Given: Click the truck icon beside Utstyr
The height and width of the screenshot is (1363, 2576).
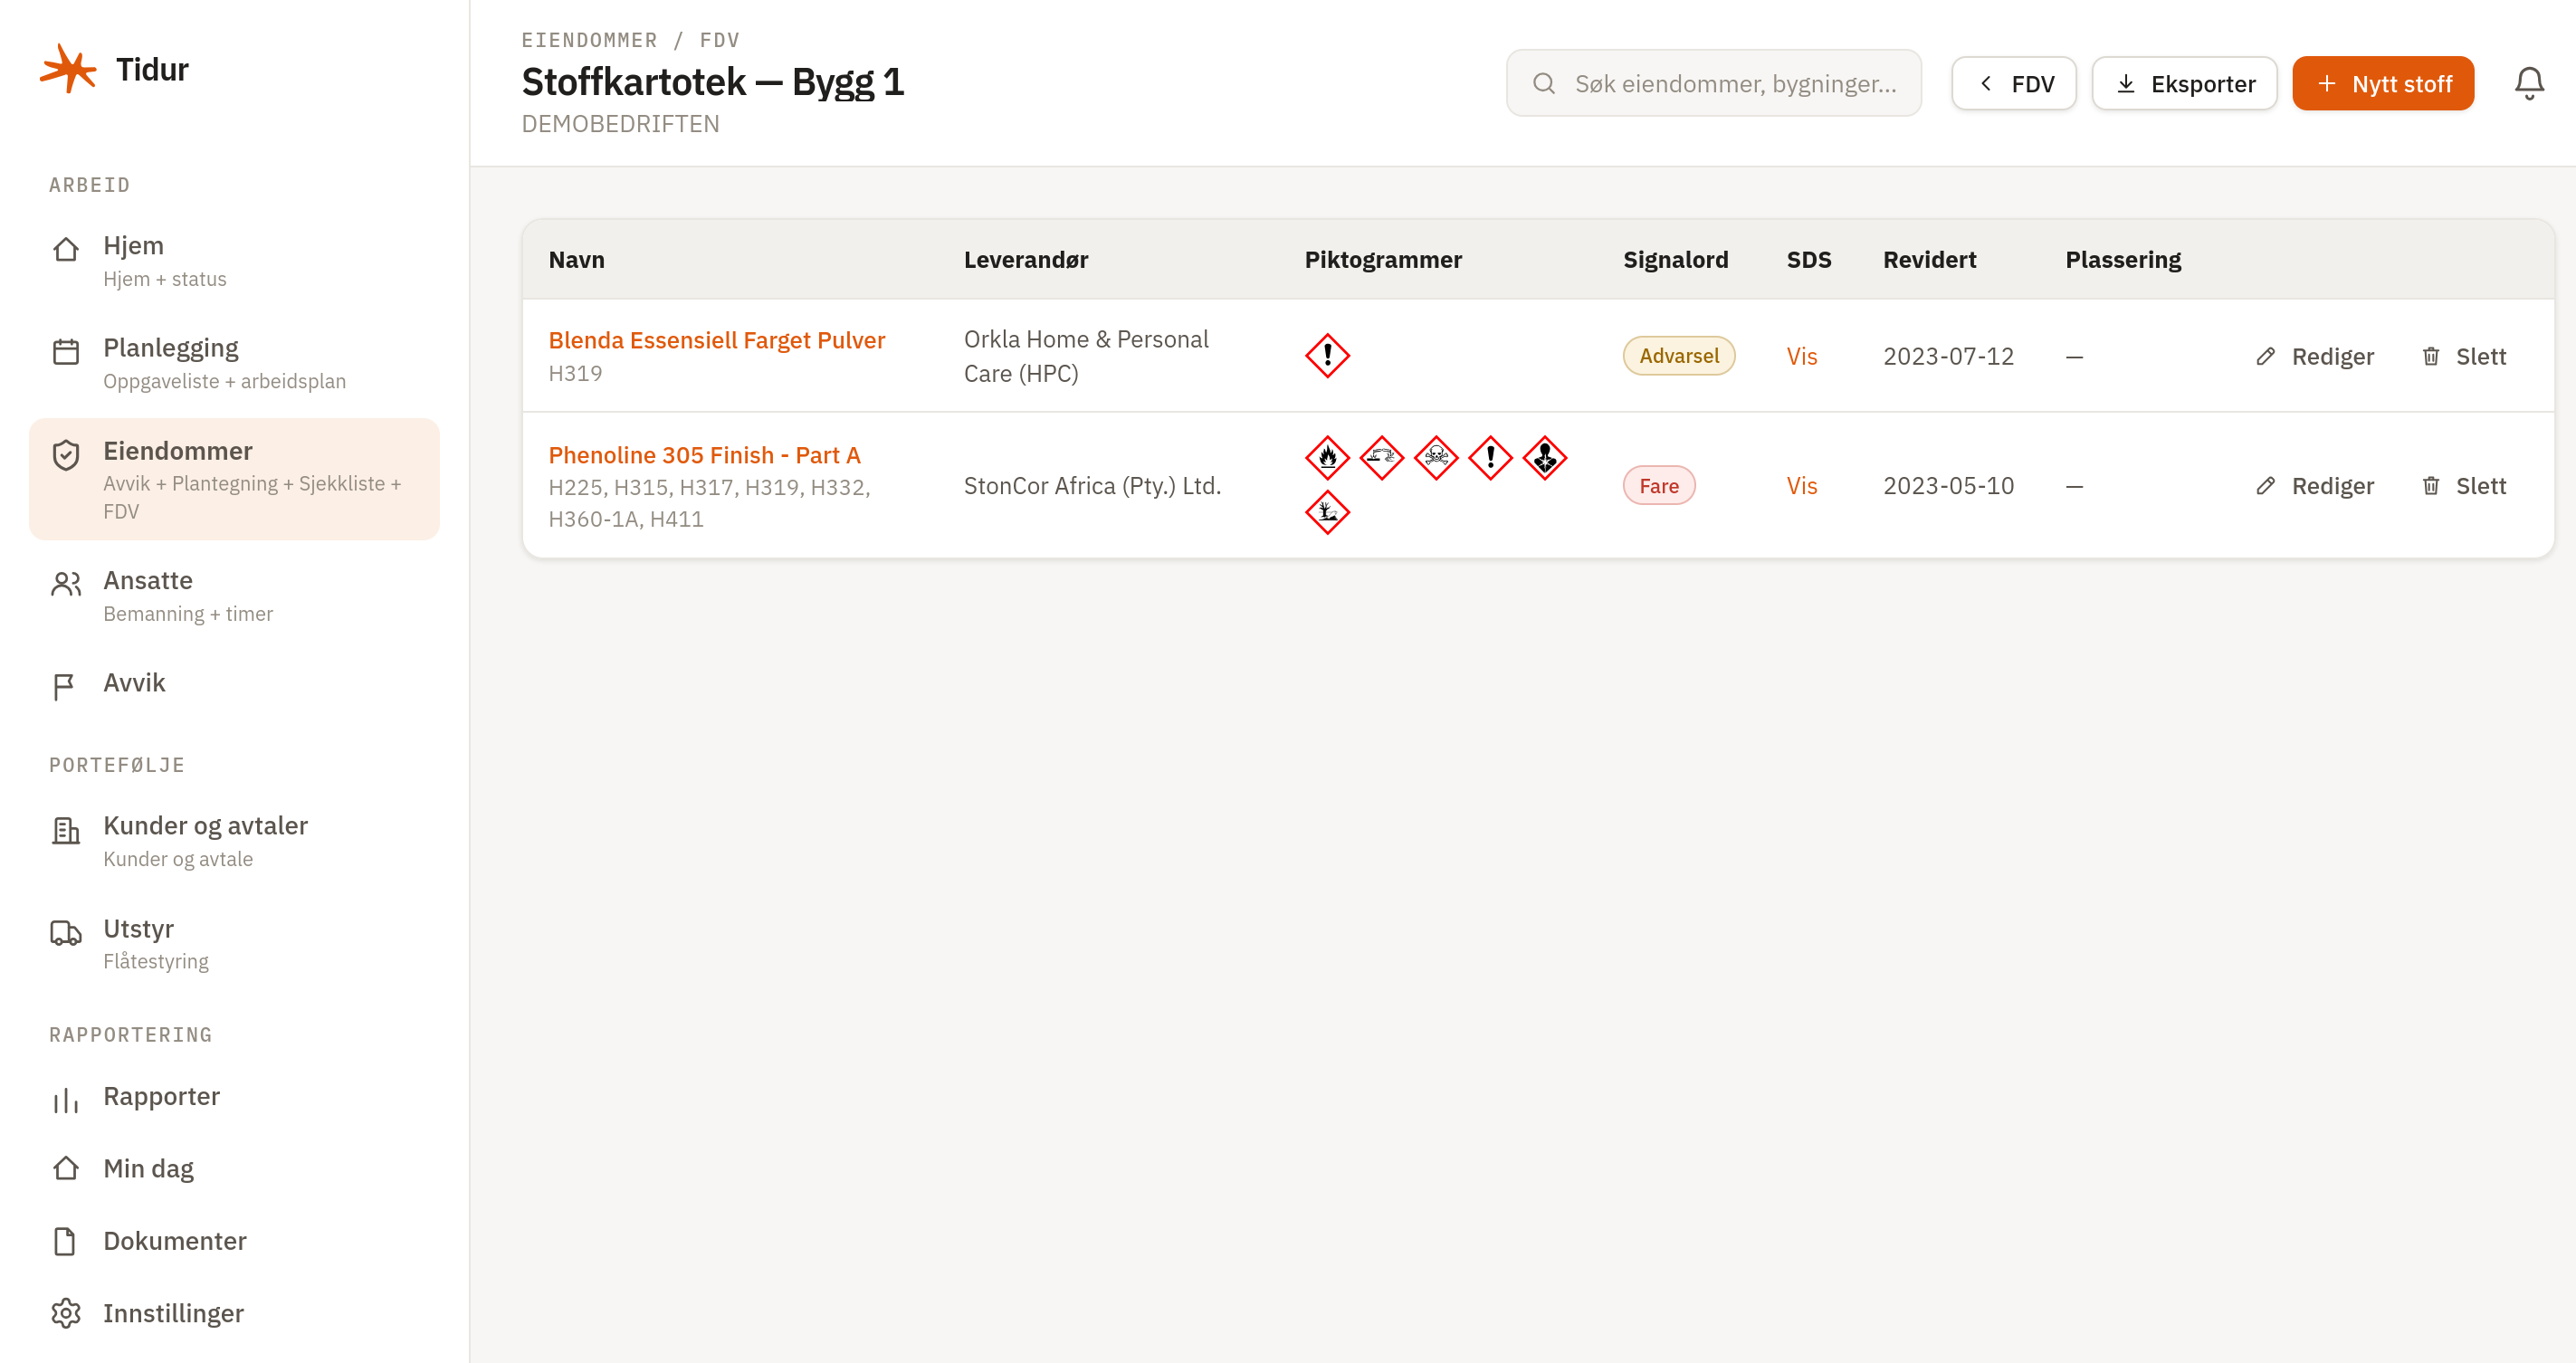Looking at the screenshot, I should [66, 933].
